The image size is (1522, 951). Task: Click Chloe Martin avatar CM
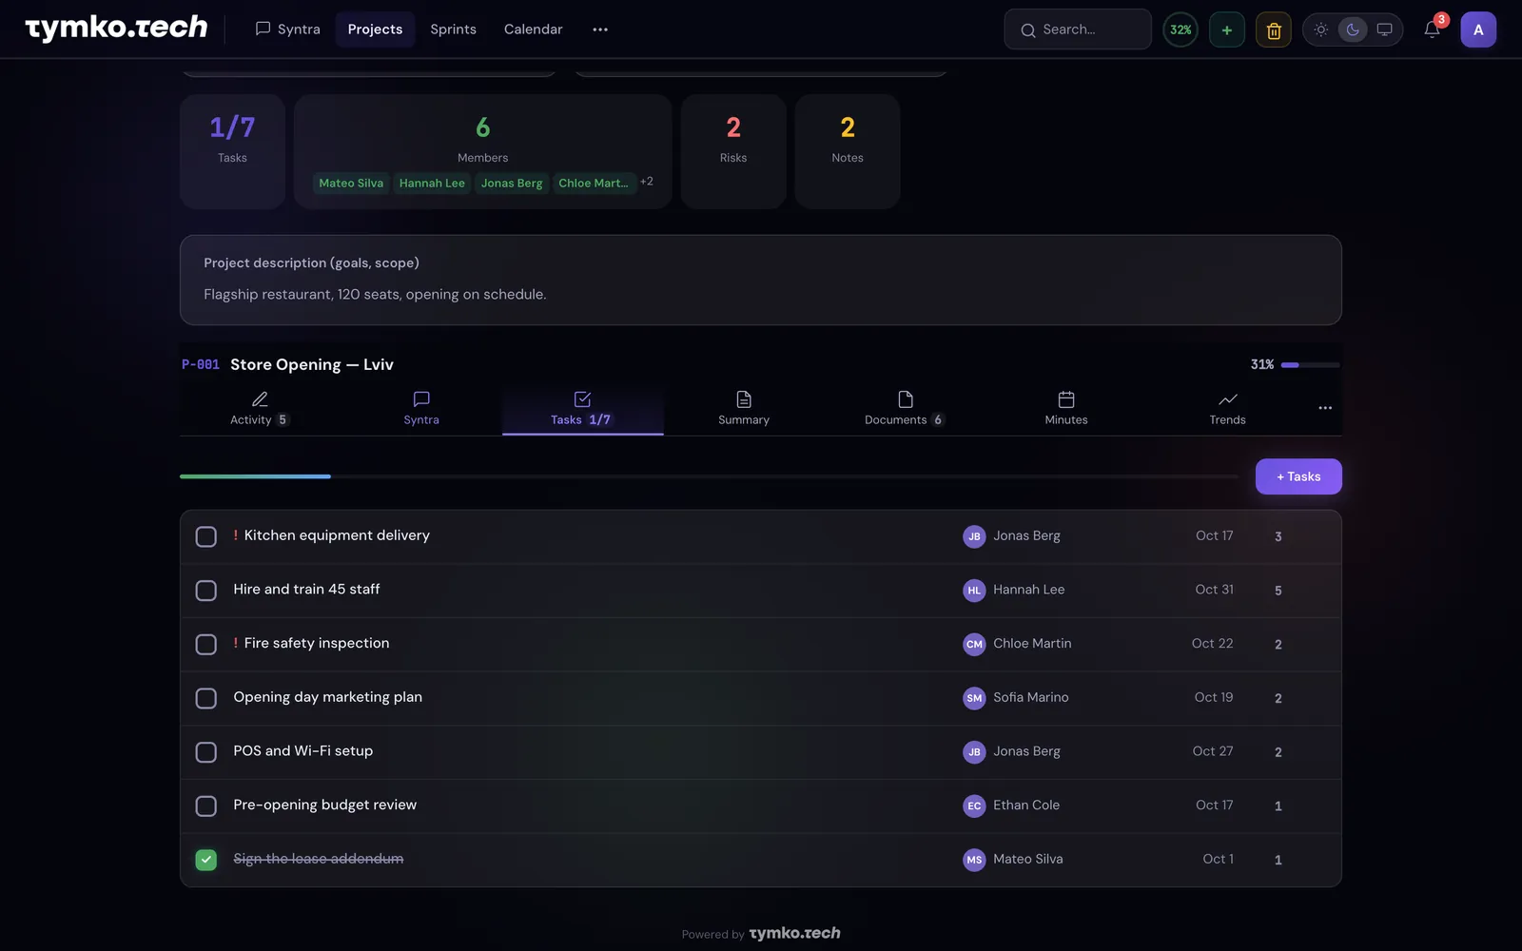pyautogui.click(x=974, y=644)
